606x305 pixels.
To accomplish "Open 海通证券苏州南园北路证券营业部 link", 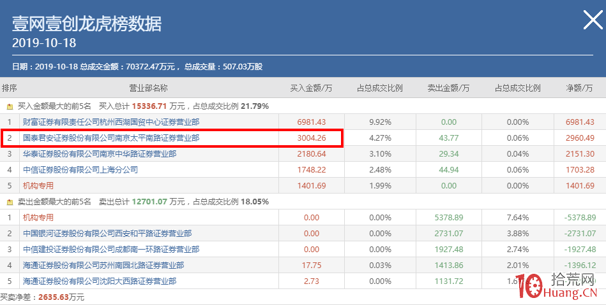I will [103, 266].
